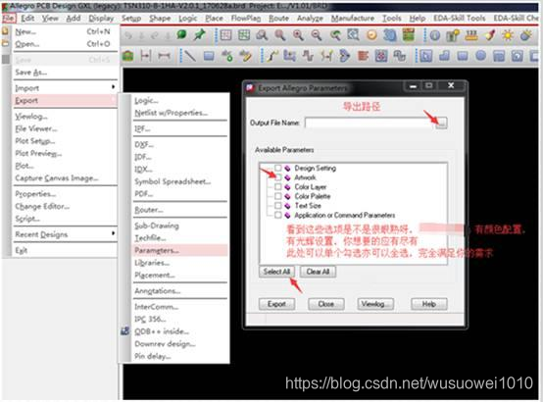
Task: Select Capture Canvas Image... menu item
Action: click(65, 178)
